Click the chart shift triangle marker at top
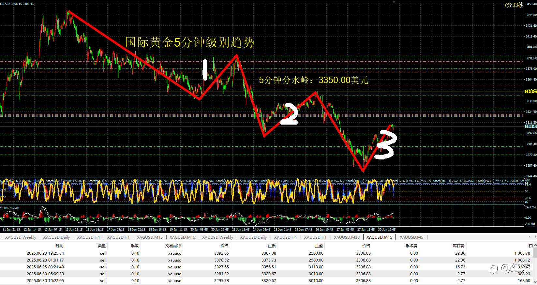The image size is (537, 285). tap(394, 2)
